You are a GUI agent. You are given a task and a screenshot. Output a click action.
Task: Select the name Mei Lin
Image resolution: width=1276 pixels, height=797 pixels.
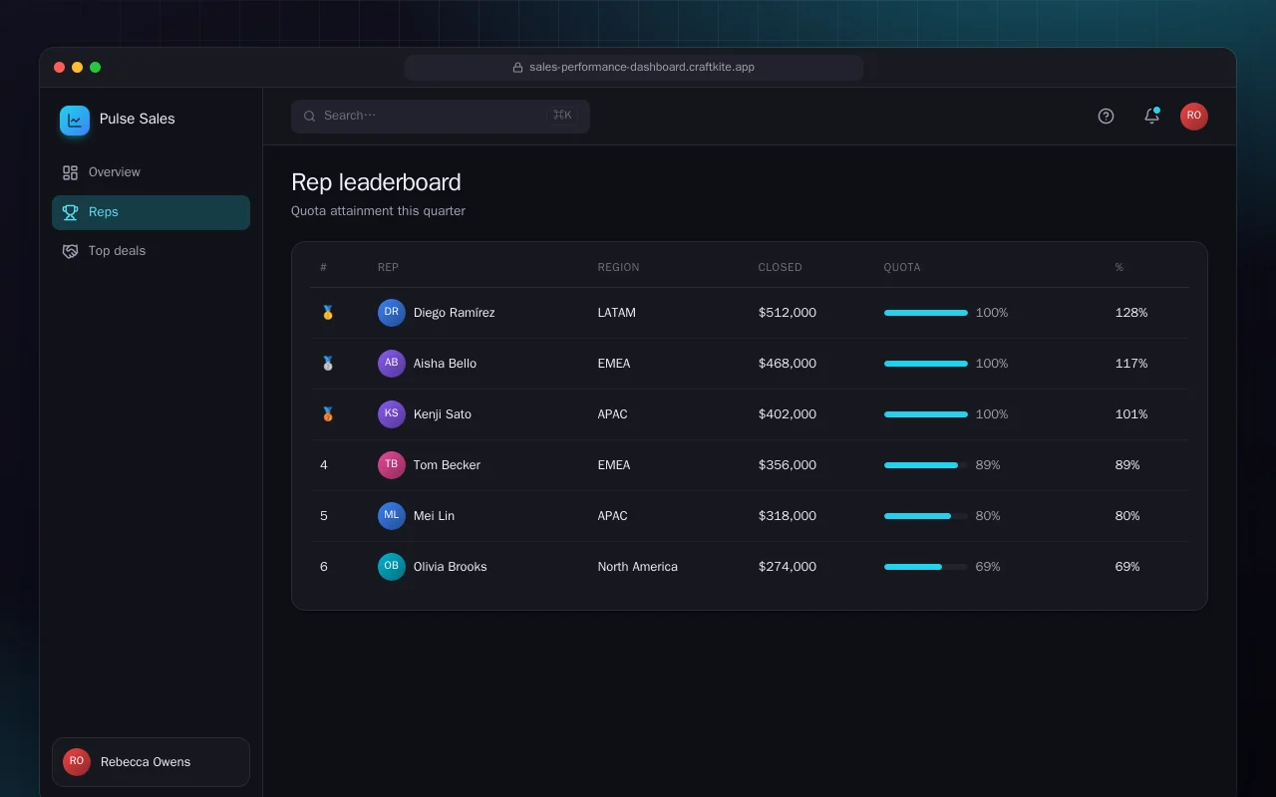(x=435, y=516)
